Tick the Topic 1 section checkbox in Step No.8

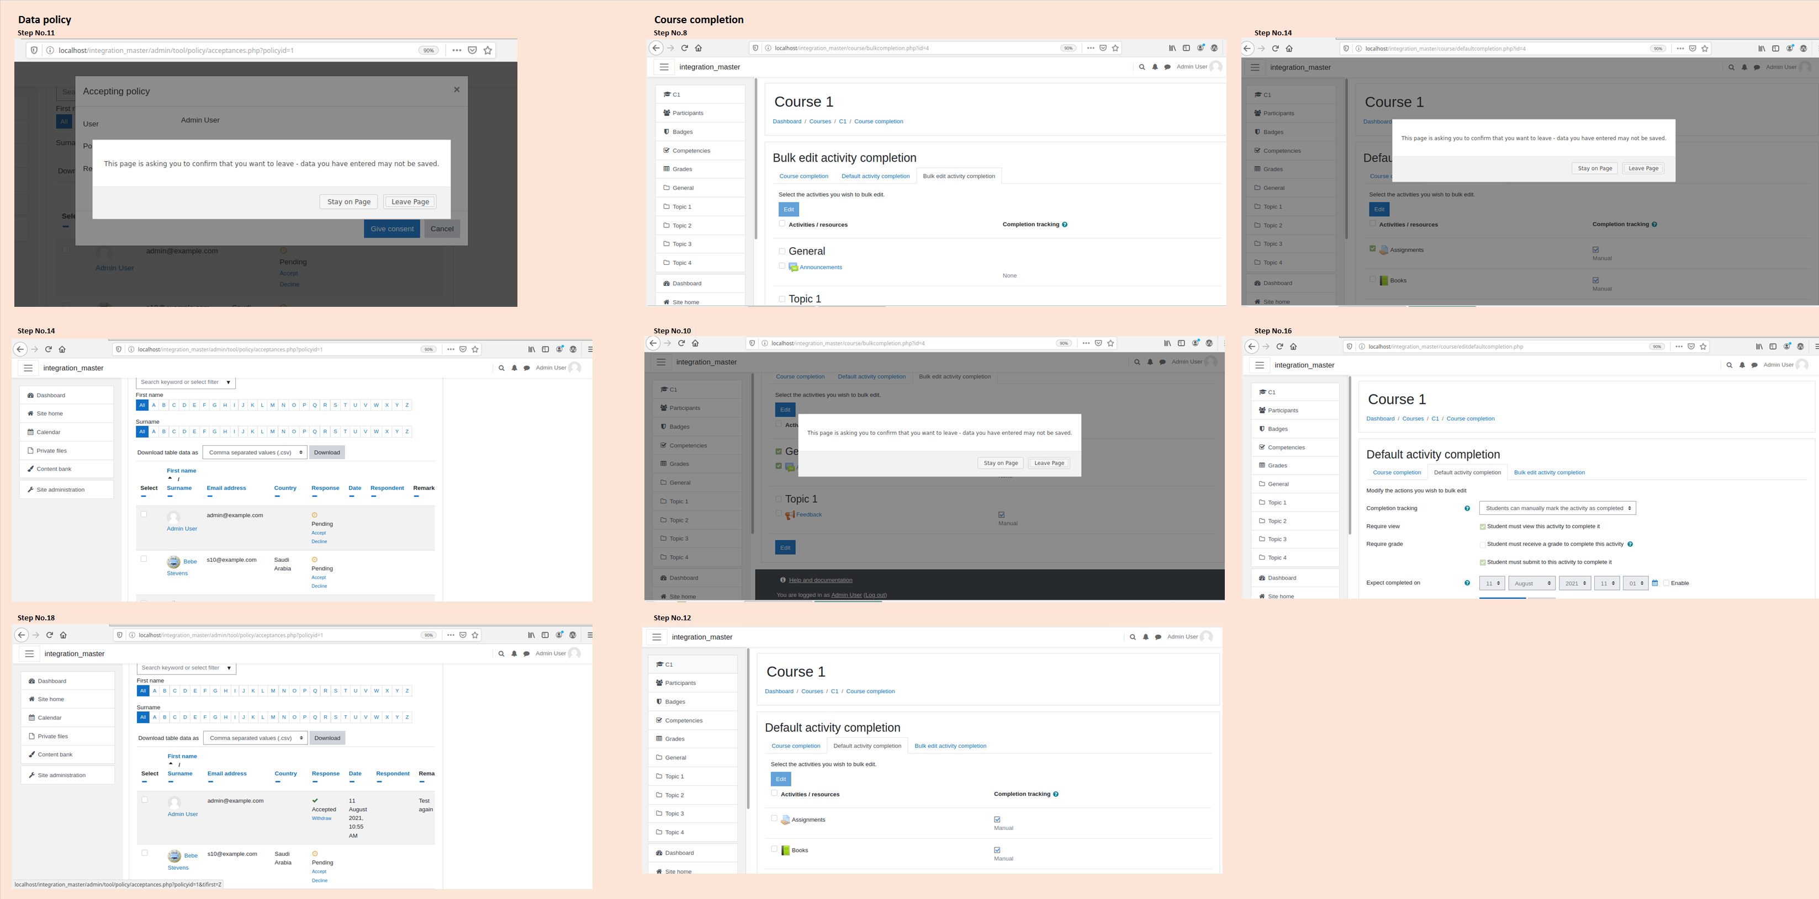click(x=782, y=299)
